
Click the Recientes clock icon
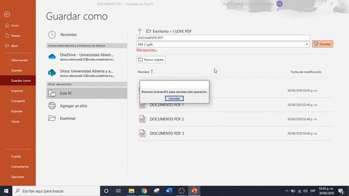[x=52, y=35]
